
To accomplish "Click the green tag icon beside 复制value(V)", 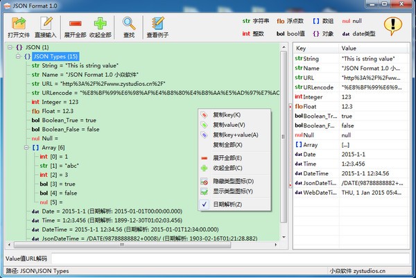I will (204, 125).
